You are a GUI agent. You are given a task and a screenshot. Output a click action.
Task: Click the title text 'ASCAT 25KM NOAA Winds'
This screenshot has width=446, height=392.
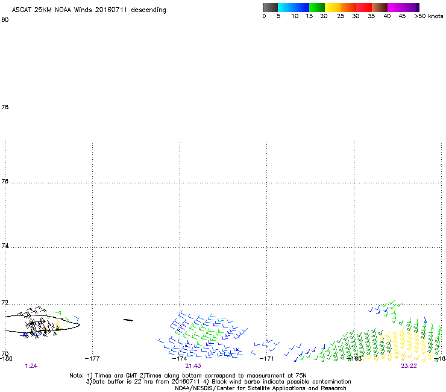point(52,10)
